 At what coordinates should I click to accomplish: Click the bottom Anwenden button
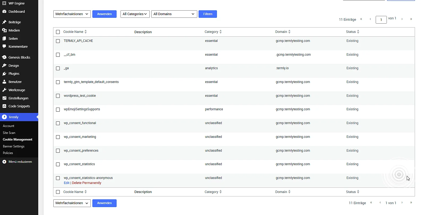click(104, 203)
